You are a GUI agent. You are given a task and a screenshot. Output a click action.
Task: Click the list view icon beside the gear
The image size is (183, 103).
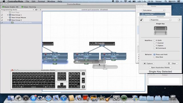pyautogui.click(x=40, y=10)
